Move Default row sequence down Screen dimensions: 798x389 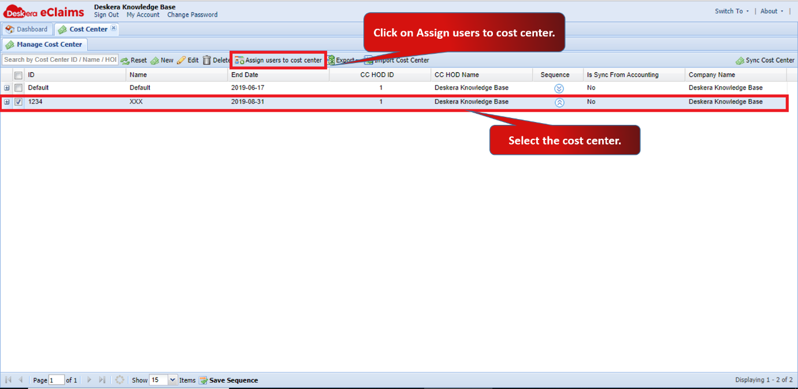[559, 88]
